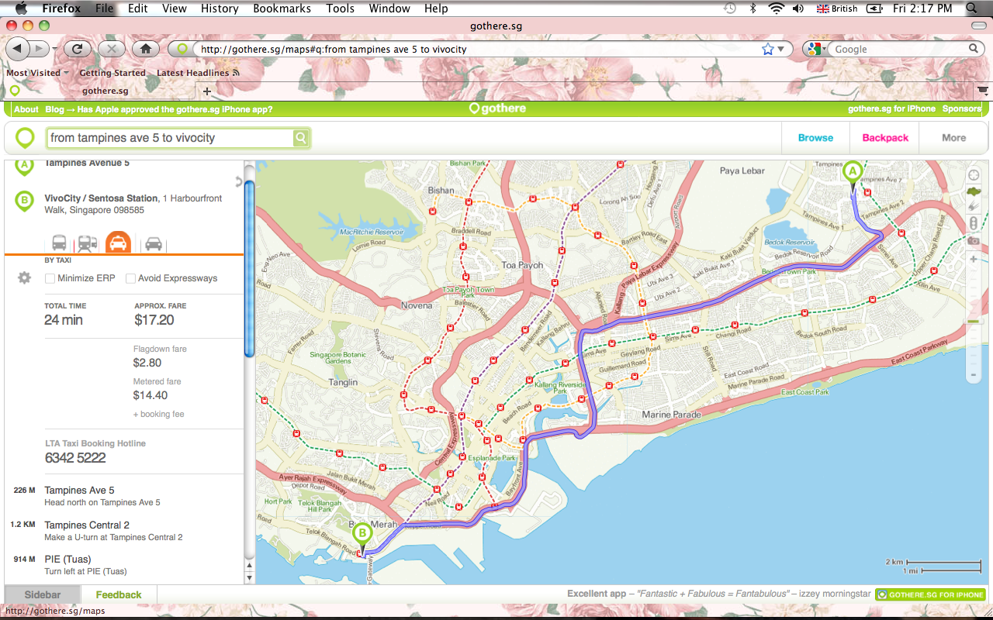Click the Browse link
993x620 pixels.
click(x=815, y=138)
